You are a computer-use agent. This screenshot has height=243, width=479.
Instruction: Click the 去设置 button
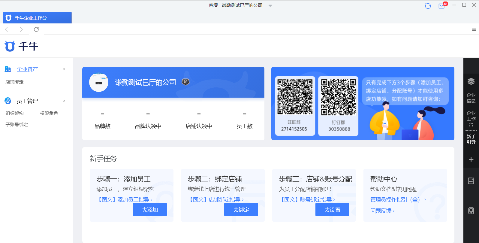332,210
